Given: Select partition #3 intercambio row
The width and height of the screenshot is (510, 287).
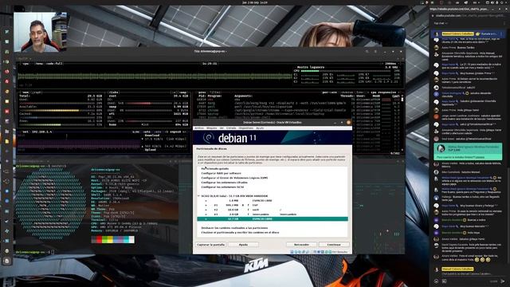Looking at the screenshot, I should tap(273, 214).
